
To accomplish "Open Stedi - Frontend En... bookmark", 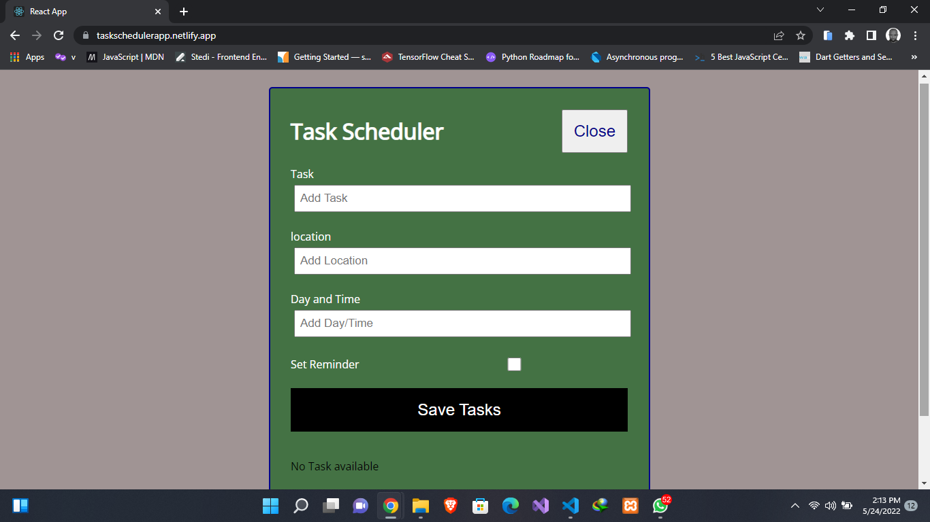I will 221,57.
